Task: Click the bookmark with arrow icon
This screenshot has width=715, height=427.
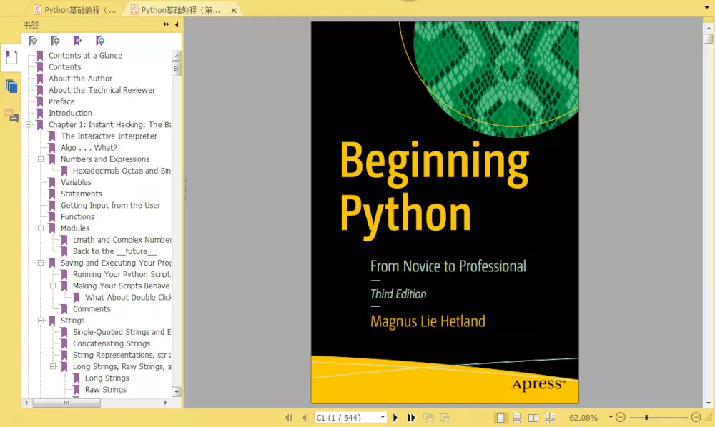Action: 77,41
